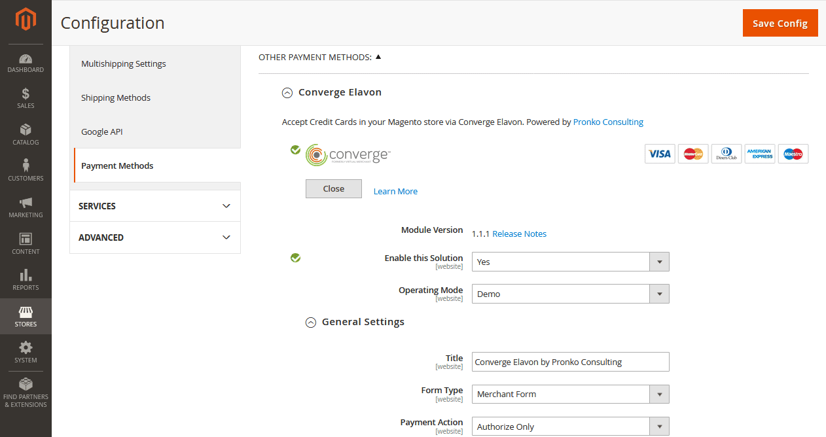Open the Sales dollar icon

(26, 95)
